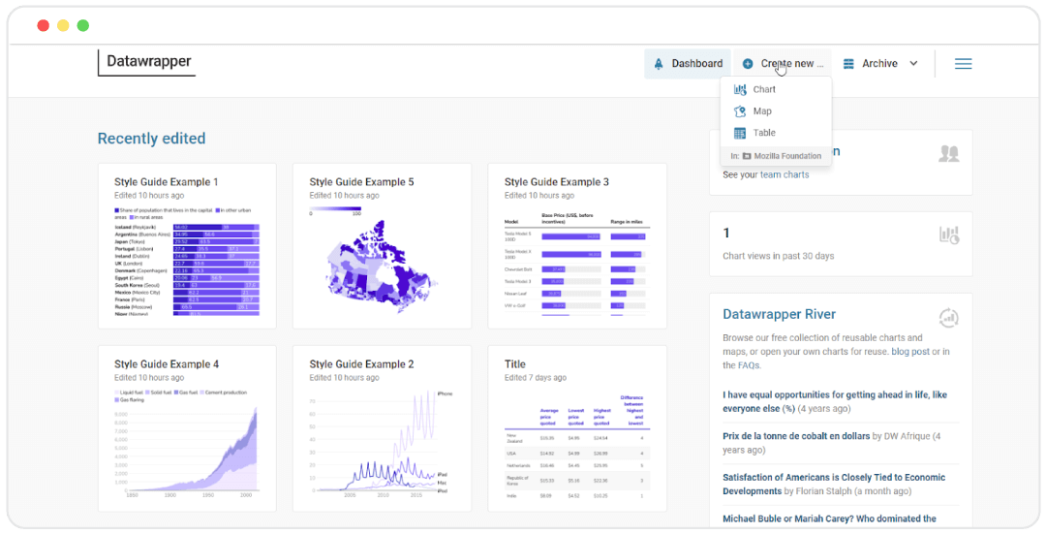Expand the Archive dropdown chevron
The image size is (1046, 534).
tap(914, 64)
